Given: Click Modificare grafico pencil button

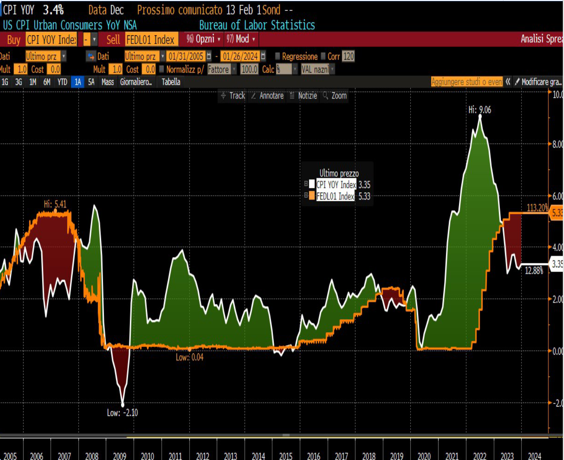Looking at the screenshot, I should pyautogui.click(x=538, y=82).
